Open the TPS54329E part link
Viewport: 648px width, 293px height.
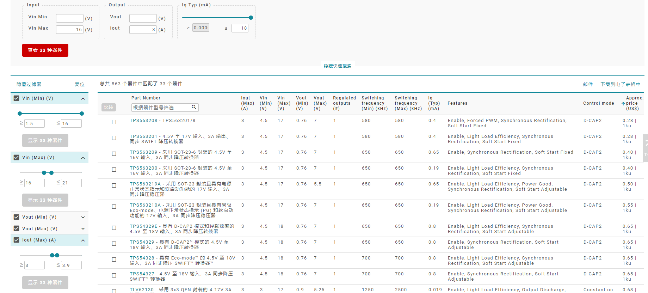click(x=144, y=226)
